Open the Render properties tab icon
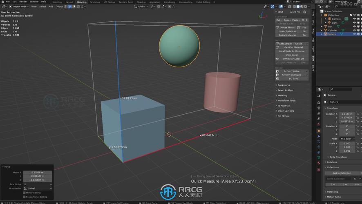Screen dimensions: 362x204 click(x=319, y=102)
